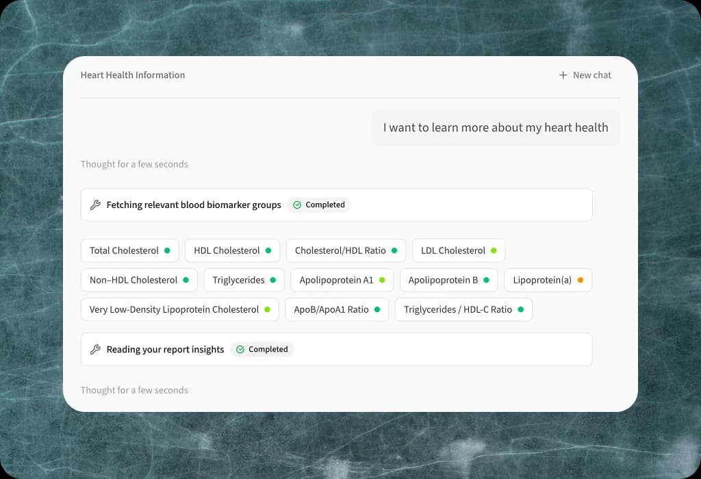Image resolution: width=701 pixels, height=479 pixels.
Task: Expand the first Thought for a few seconds
Action: click(x=134, y=164)
